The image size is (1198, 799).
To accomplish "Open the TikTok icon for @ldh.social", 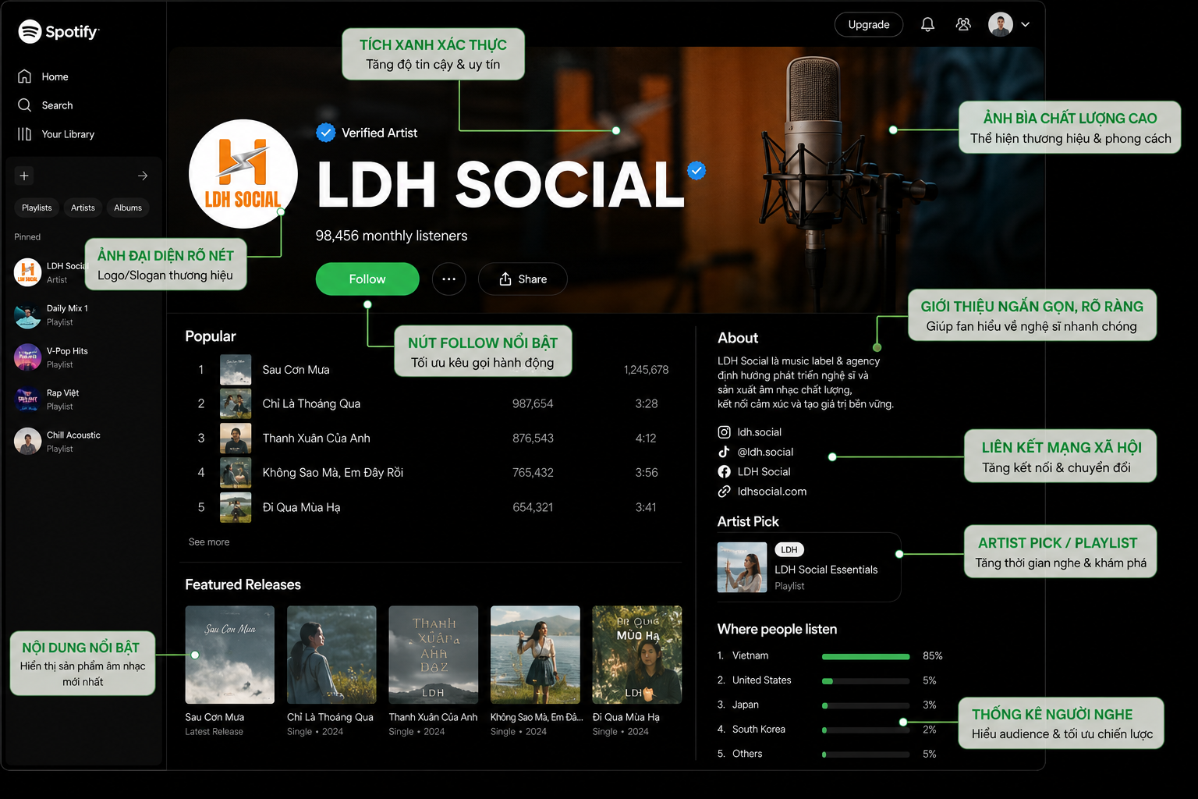I will point(724,452).
